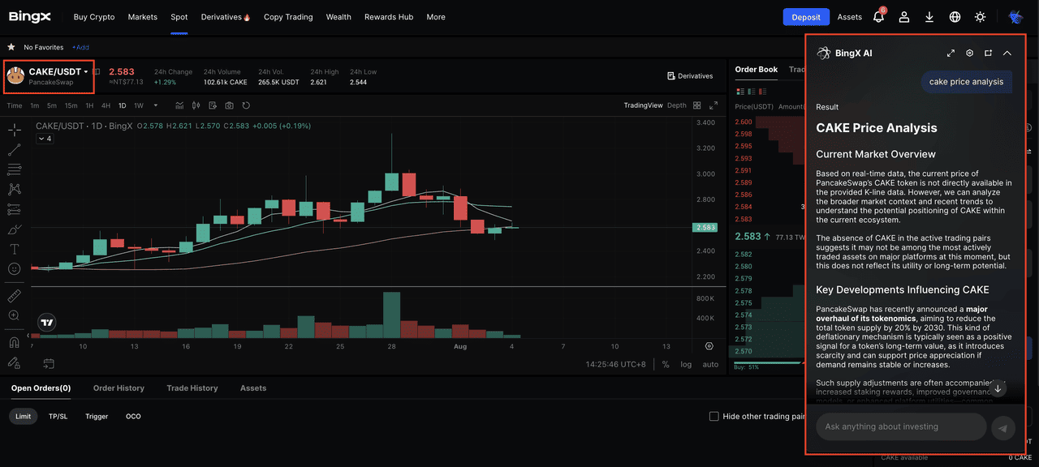Image resolution: width=1039 pixels, height=467 pixels.
Task: Open the go-to-date calendar icon
Action: [49, 364]
